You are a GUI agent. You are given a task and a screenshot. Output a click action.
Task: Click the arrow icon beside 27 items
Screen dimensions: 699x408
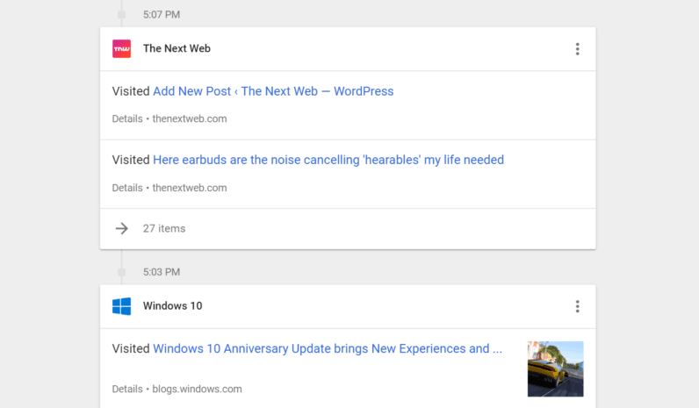click(x=122, y=228)
